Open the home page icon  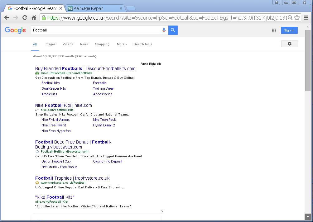(34, 18)
